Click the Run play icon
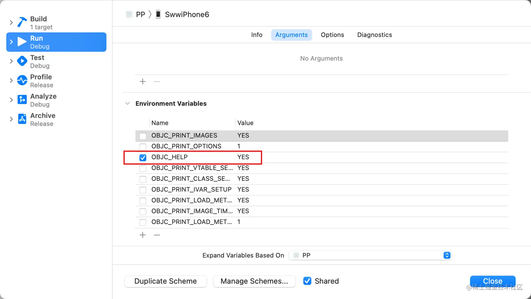531x299 pixels. (22, 42)
